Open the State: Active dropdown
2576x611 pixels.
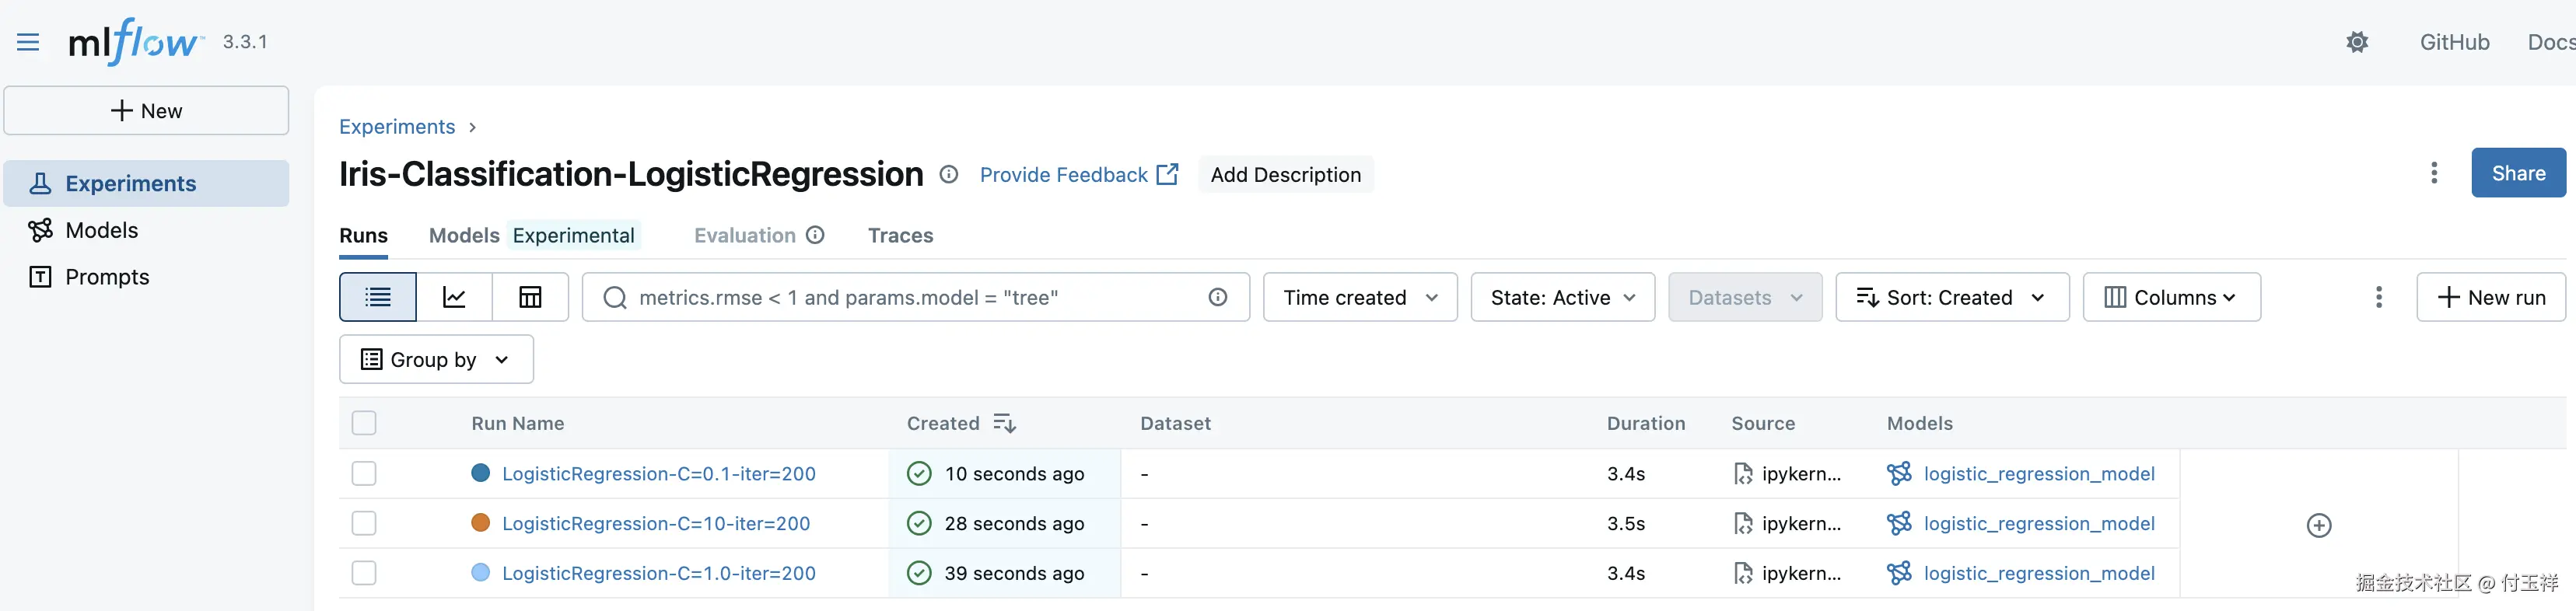[1562, 297]
